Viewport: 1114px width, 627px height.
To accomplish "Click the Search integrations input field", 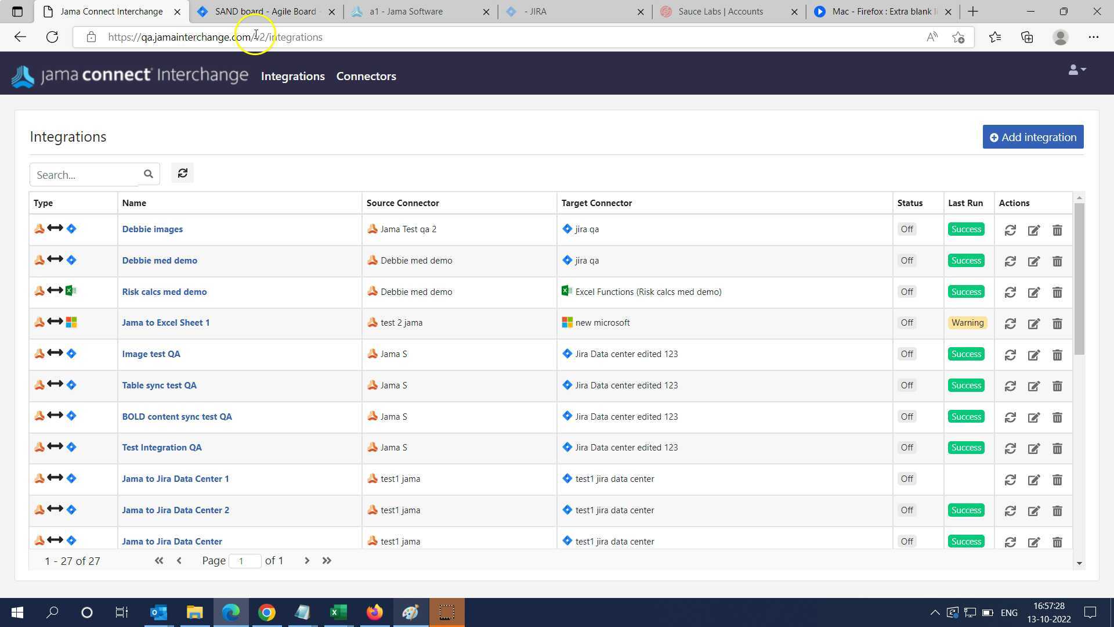I will coord(85,175).
